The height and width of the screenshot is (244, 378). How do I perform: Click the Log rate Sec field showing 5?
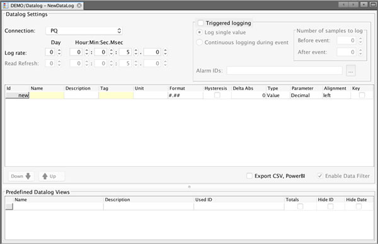pos(125,52)
